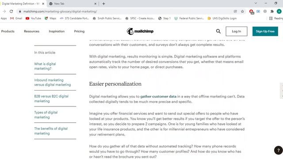Screen dimensions: 283x159
Task: Open the Maps bookmark
Action: coord(50,19)
